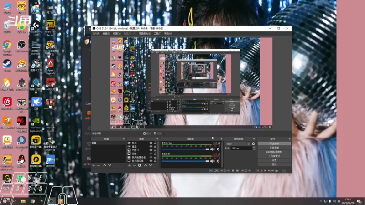This screenshot has width=365, height=205.
Task: Toggle visibility of the 图像 2 source
Action: click(x=151, y=150)
